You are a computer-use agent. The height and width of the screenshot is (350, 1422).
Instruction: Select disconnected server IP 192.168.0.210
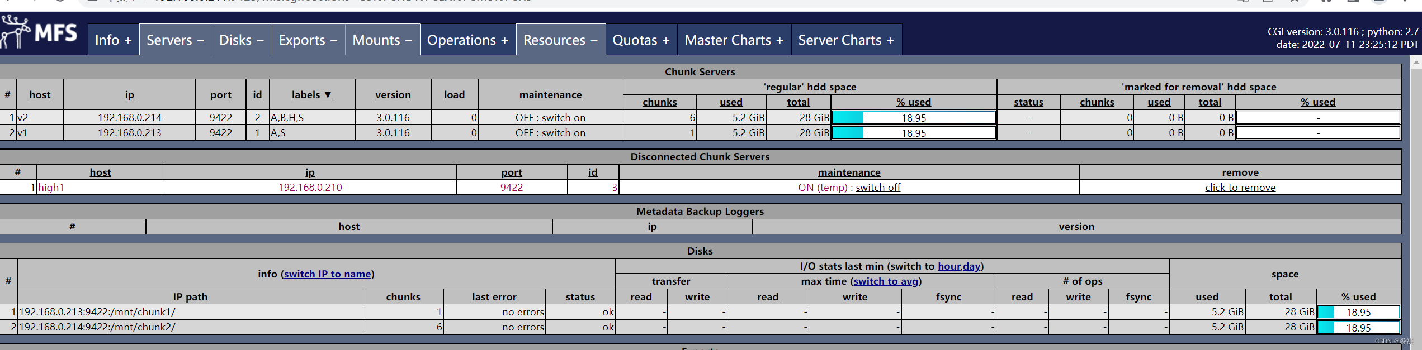[x=310, y=188]
